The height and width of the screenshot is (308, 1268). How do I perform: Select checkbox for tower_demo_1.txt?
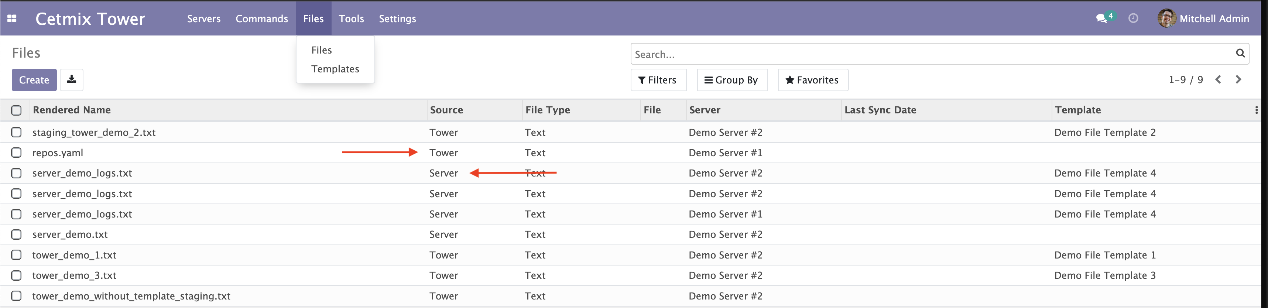[16, 255]
